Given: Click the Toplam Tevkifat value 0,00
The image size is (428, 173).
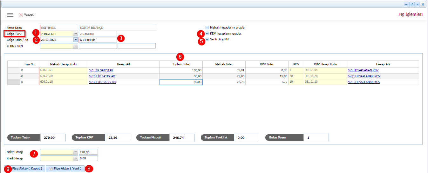Looking at the screenshot, I should [x=247, y=138].
